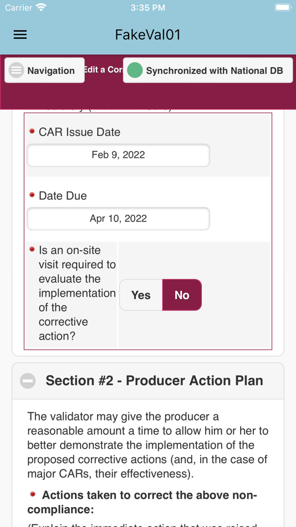Open the CAR Issue Date picker
Image resolution: width=296 pixels, height=527 pixels.
(118, 155)
